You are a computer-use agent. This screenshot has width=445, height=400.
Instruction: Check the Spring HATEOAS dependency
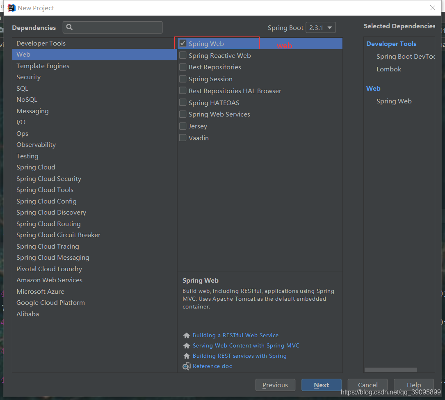pos(183,103)
